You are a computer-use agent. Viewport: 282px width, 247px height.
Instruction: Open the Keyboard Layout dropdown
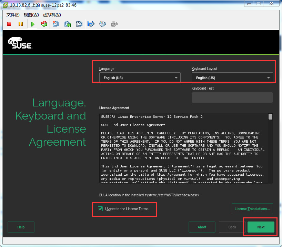pyautogui.click(x=232, y=78)
